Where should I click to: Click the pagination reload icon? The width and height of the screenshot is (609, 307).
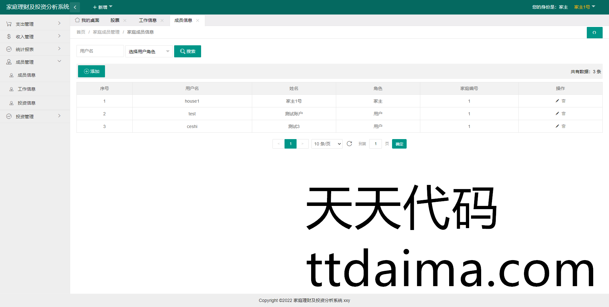[349, 144]
